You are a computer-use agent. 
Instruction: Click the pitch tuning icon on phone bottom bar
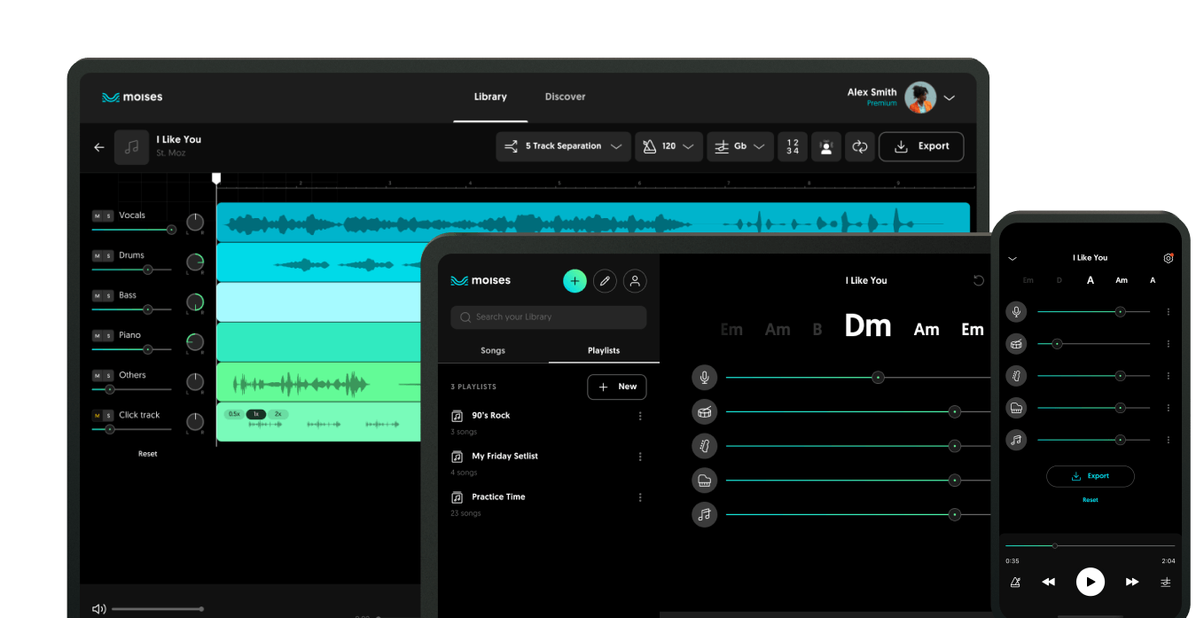coord(1166,582)
